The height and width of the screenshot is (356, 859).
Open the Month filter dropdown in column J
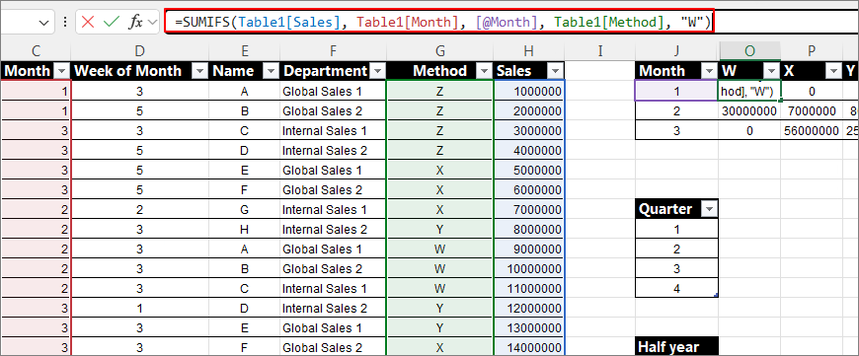(710, 71)
